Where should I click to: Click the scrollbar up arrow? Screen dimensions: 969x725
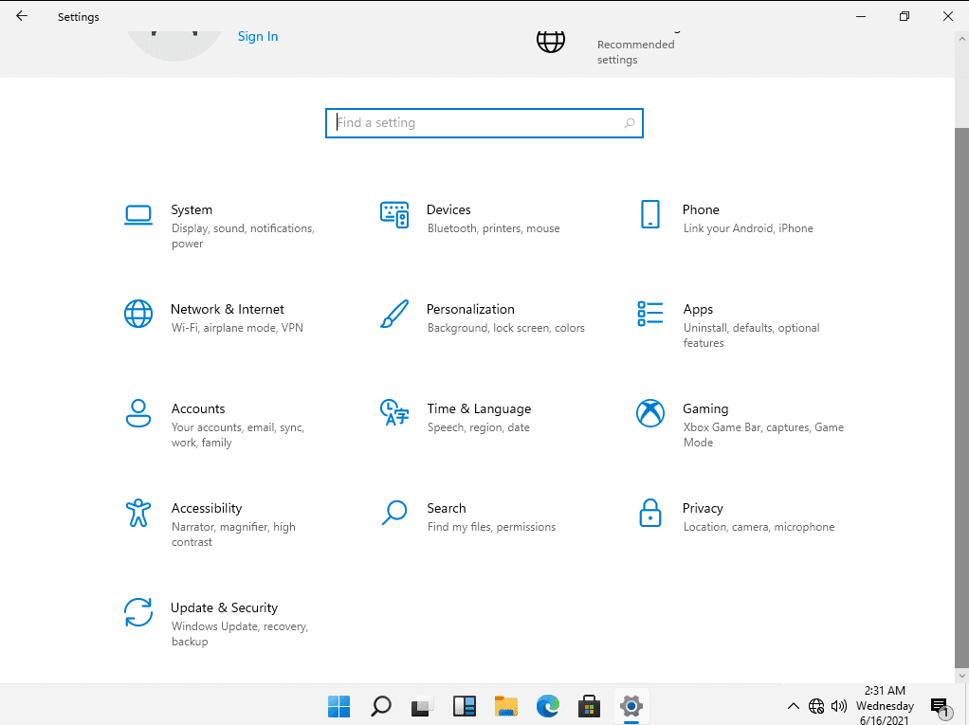[x=961, y=38]
